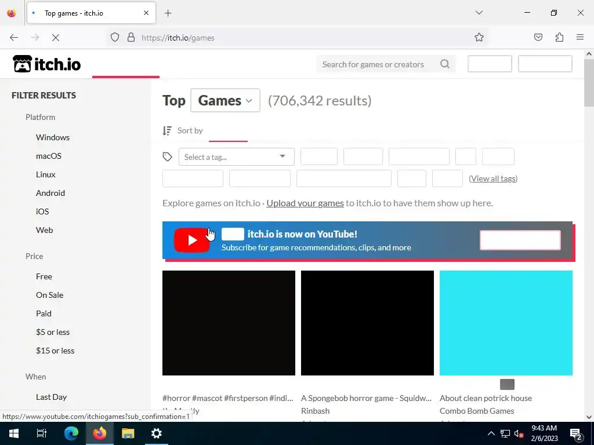
Task: Open the Games category dropdown
Action: (226, 100)
